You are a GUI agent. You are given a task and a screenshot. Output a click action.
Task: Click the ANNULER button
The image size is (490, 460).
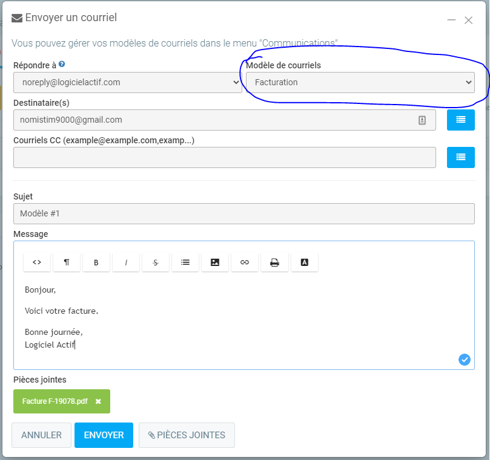coord(41,435)
